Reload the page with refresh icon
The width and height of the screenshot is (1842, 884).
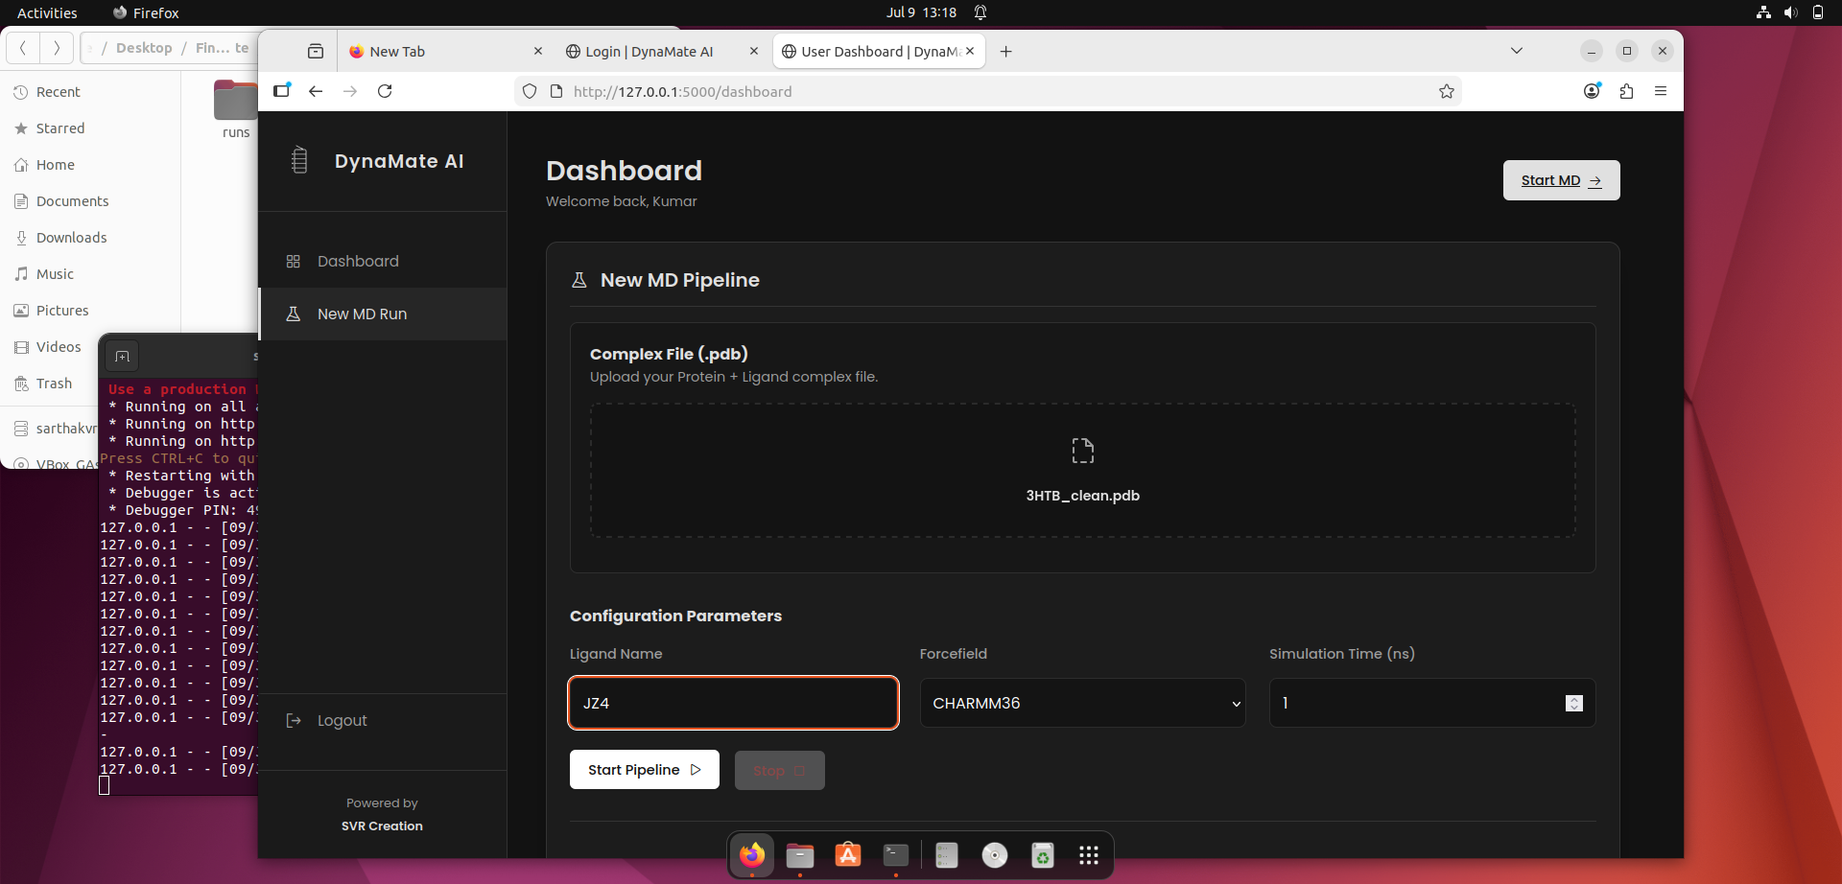pyautogui.click(x=385, y=91)
